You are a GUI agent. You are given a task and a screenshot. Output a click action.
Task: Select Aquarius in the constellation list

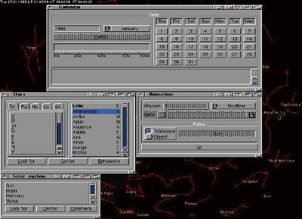click(x=96, y=127)
